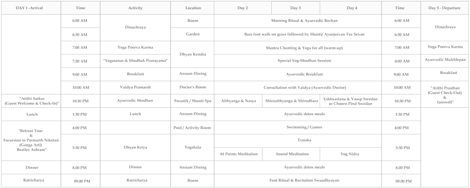The height and width of the screenshot is (188, 470).
Task: Click the Time header beside Day 5
Action: pyautogui.click(x=400, y=8)
